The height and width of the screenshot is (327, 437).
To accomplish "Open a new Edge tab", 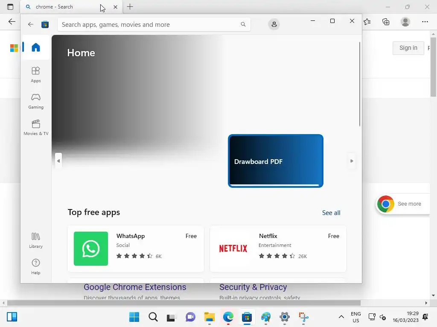I will coord(130,7).
